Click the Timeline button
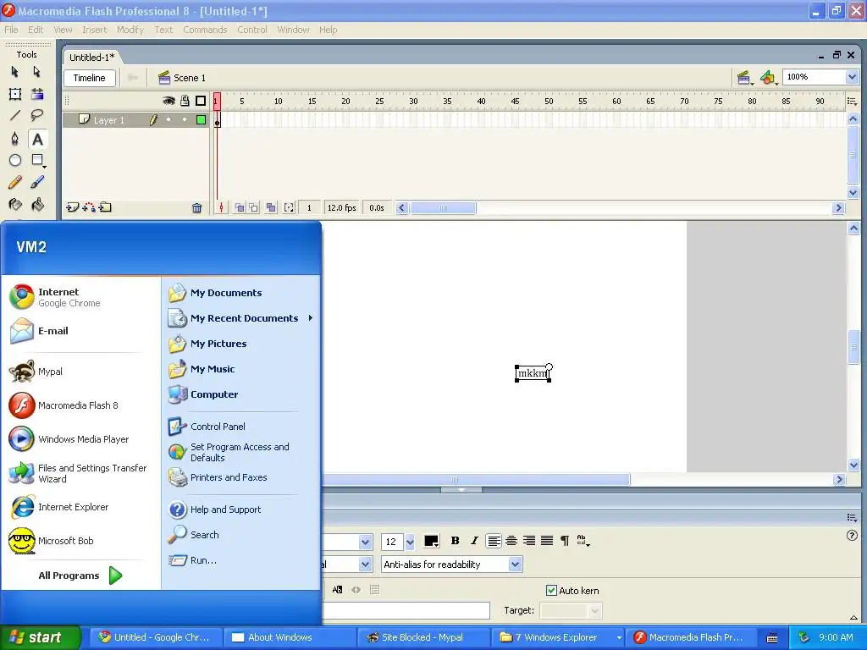867x650 pixels. 90,78
